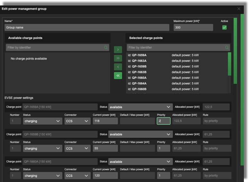Close the Edit power management group dialog
The width and height of the screenshot is (249, 182).
(239, 9)
